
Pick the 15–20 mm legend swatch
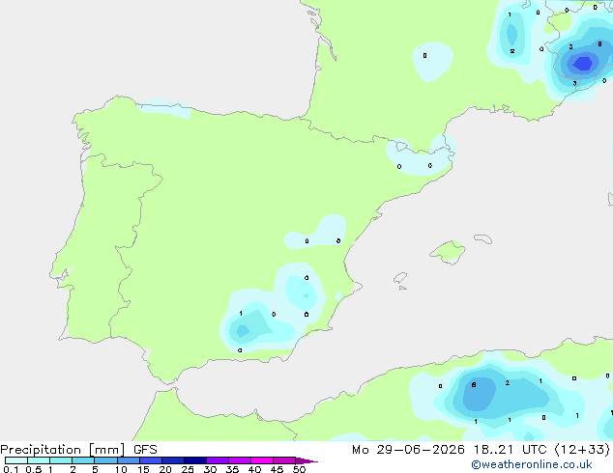[151, 460]
